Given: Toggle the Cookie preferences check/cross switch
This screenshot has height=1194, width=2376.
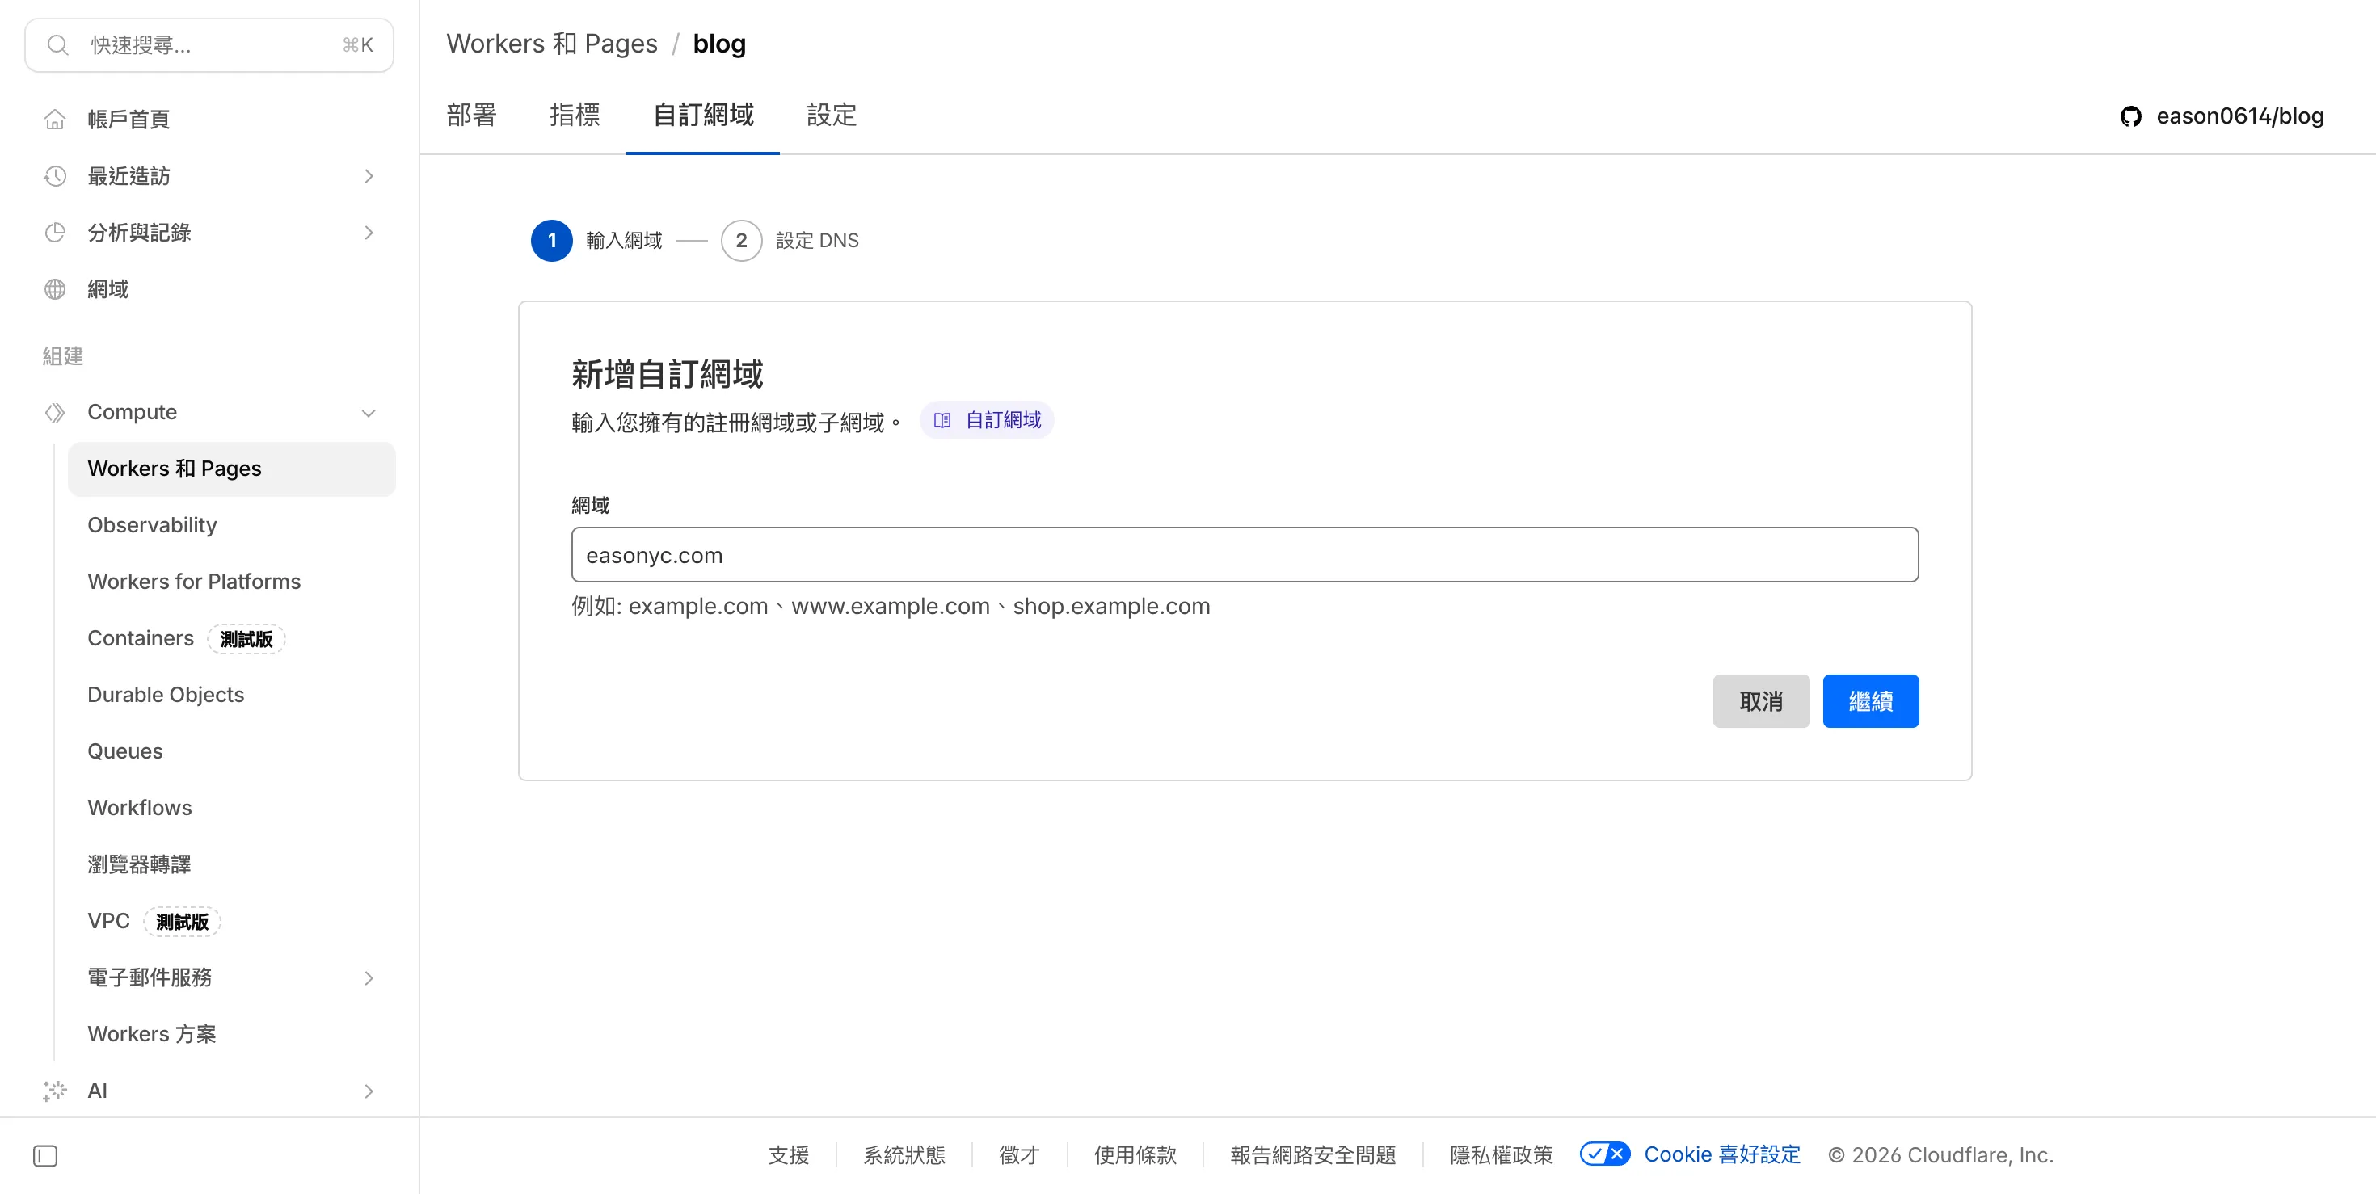Looking at the screenshot, I should click(1604, 1154).
